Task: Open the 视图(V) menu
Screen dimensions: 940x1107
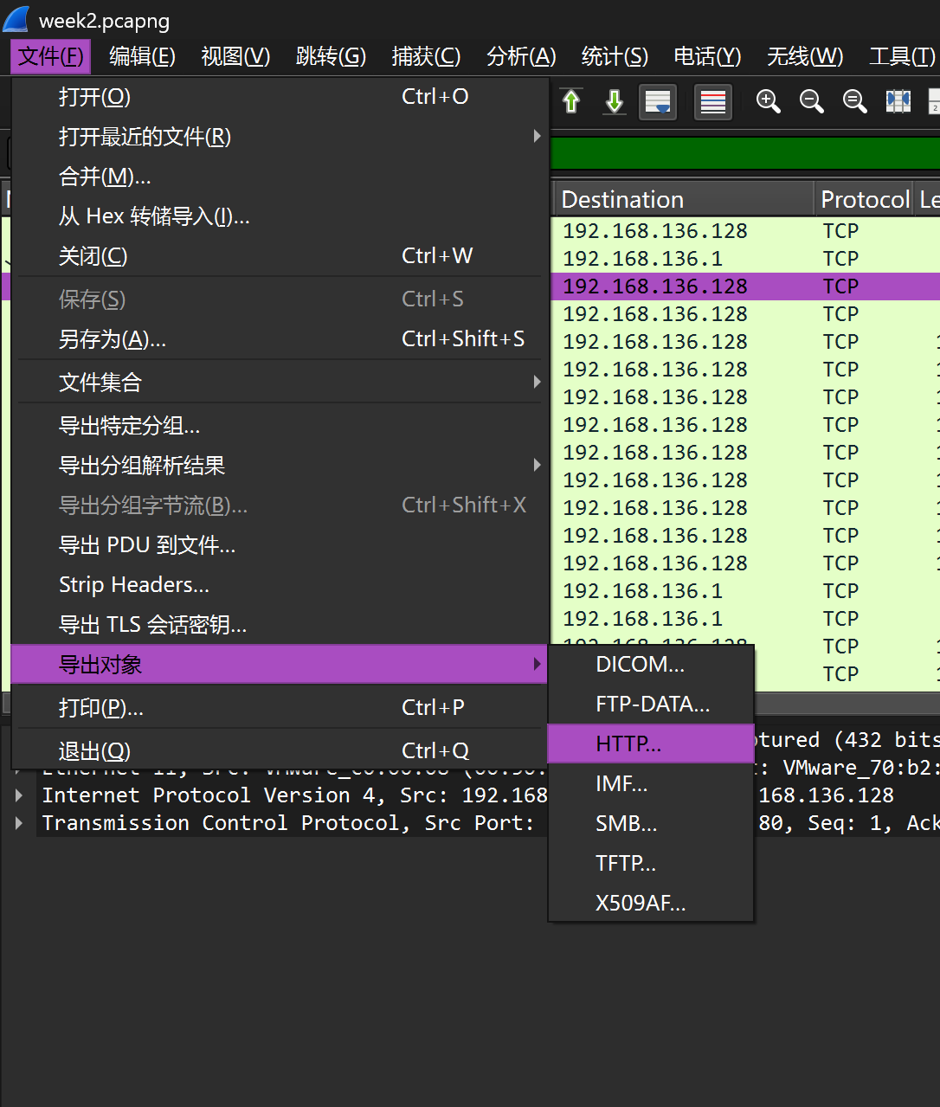Action: point(235,57)
